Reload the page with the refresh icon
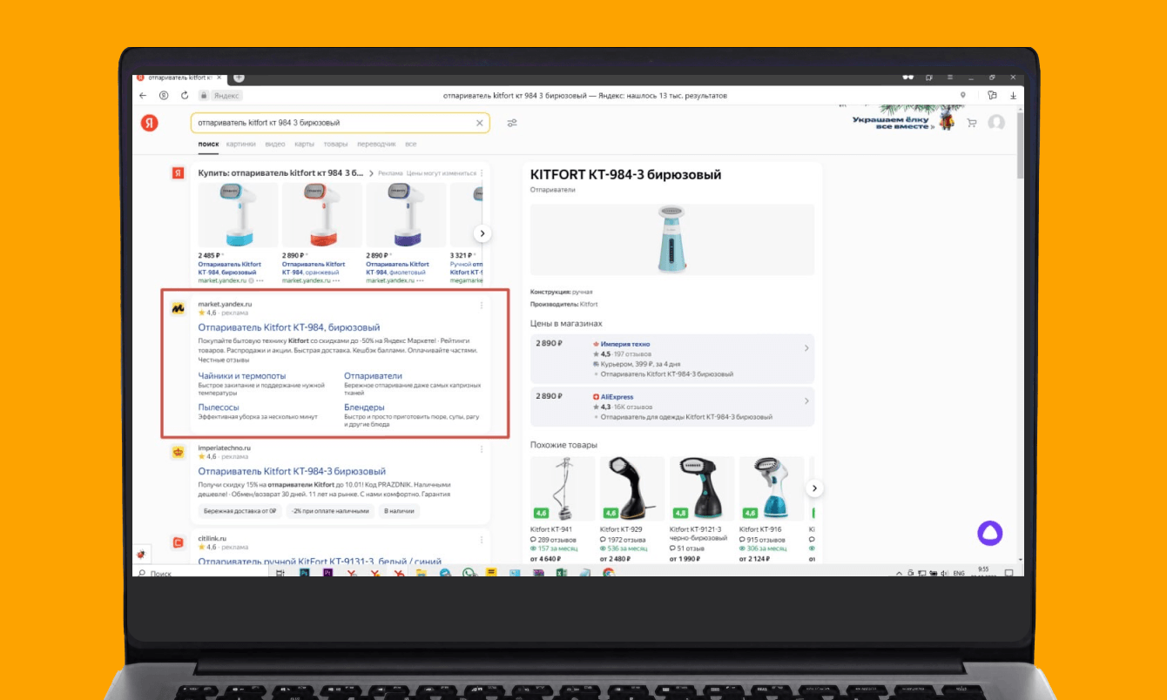The width and height of the screenshot is (1167, 700). tap(185, 95)
